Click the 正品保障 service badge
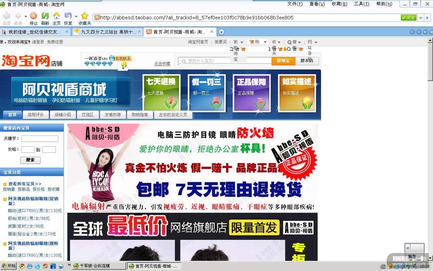 click(251, 92)
